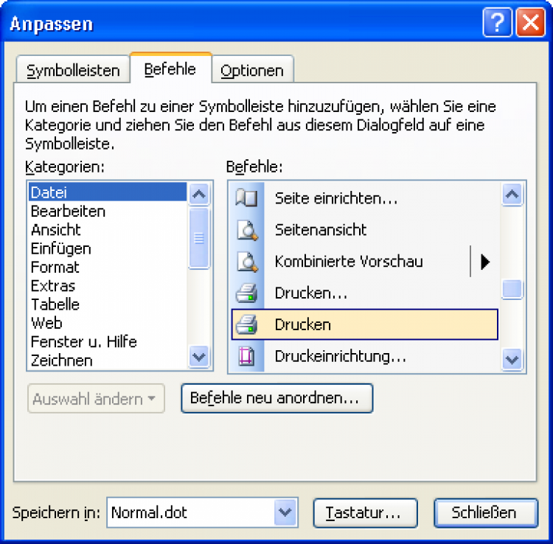Click the Druckeinrichtung command icon
553x544 pixels.
246,357
